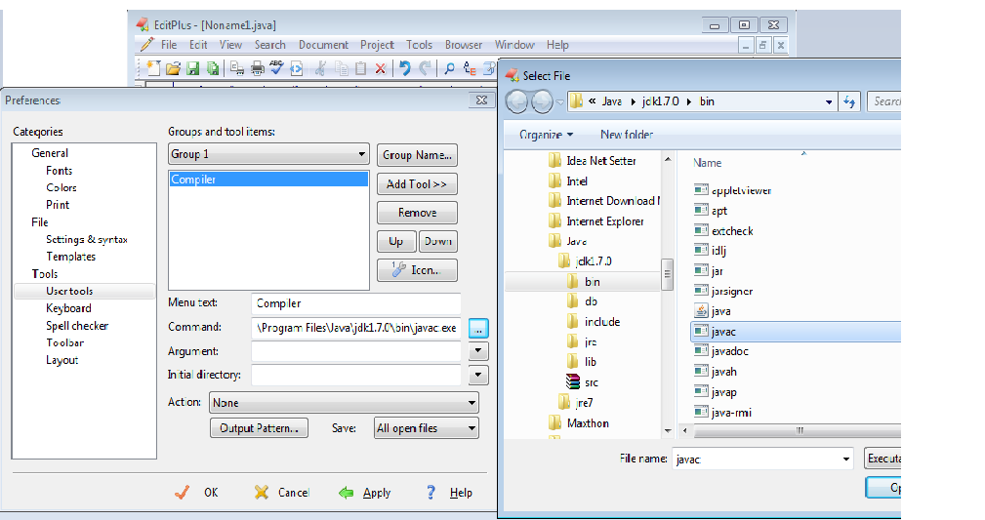The width and height of the screenshot is (985, 520).
Task: Click src archive icon in folder tree
Action: pos(573,381)
